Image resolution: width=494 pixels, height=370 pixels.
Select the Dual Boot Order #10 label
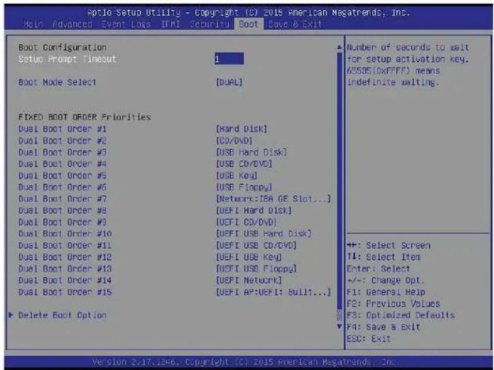tap(65, 234)
